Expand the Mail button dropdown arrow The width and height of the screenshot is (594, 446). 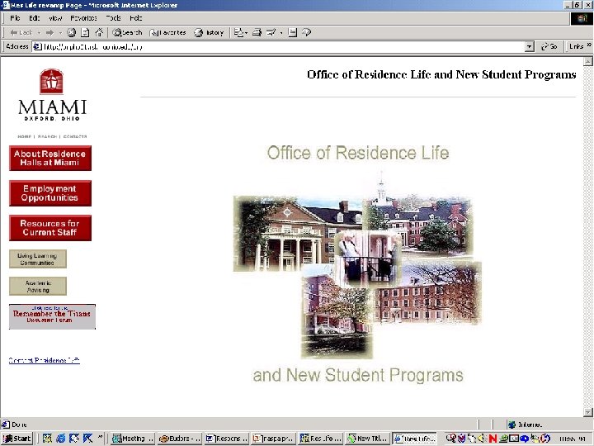(x=247, y=33)
